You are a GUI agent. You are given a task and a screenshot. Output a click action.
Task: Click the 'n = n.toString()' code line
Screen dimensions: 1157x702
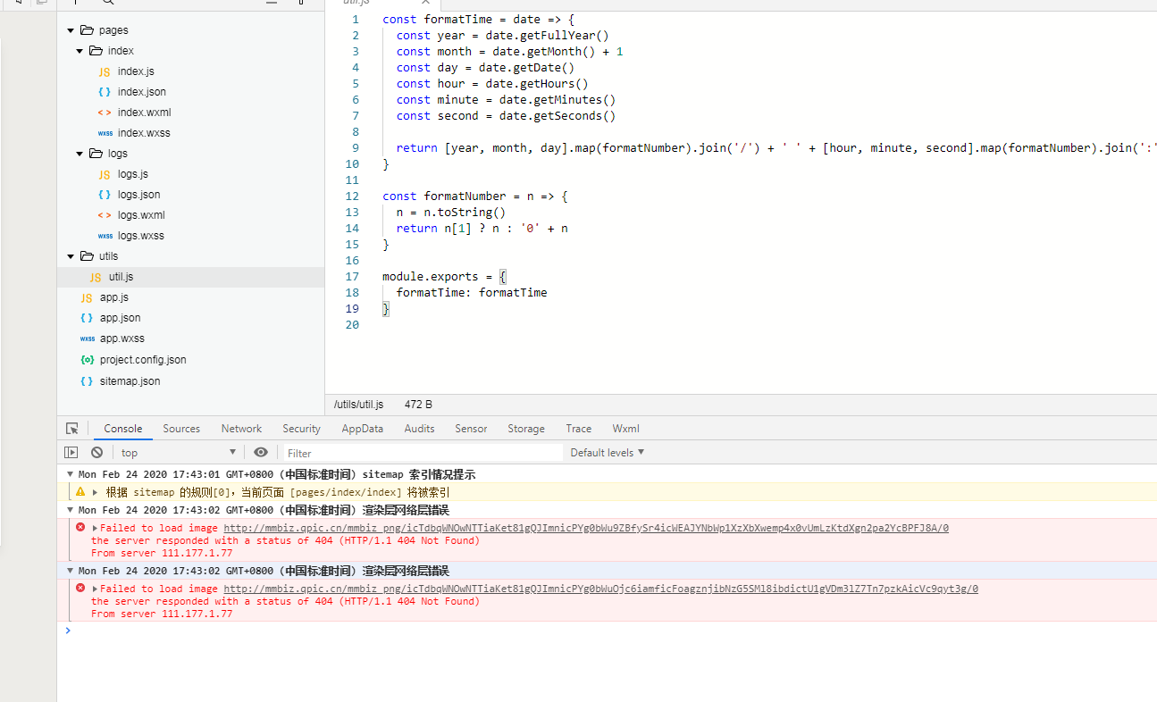451,213
